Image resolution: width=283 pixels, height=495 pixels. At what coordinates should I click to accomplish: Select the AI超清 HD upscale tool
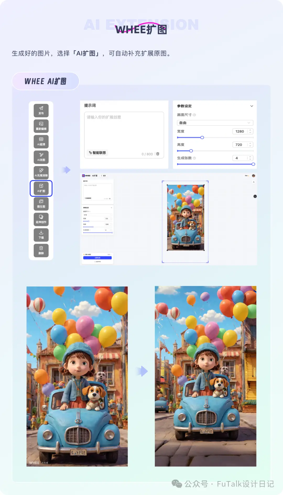[x=41, y=141]
